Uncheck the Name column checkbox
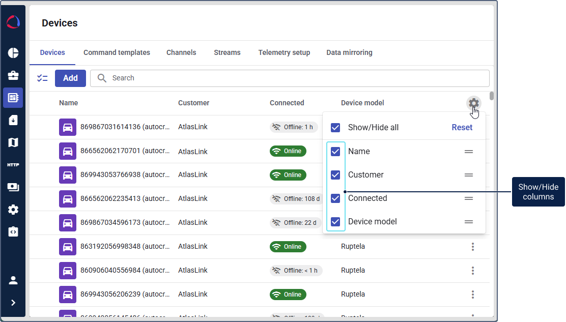 click(x=335, y=152)
